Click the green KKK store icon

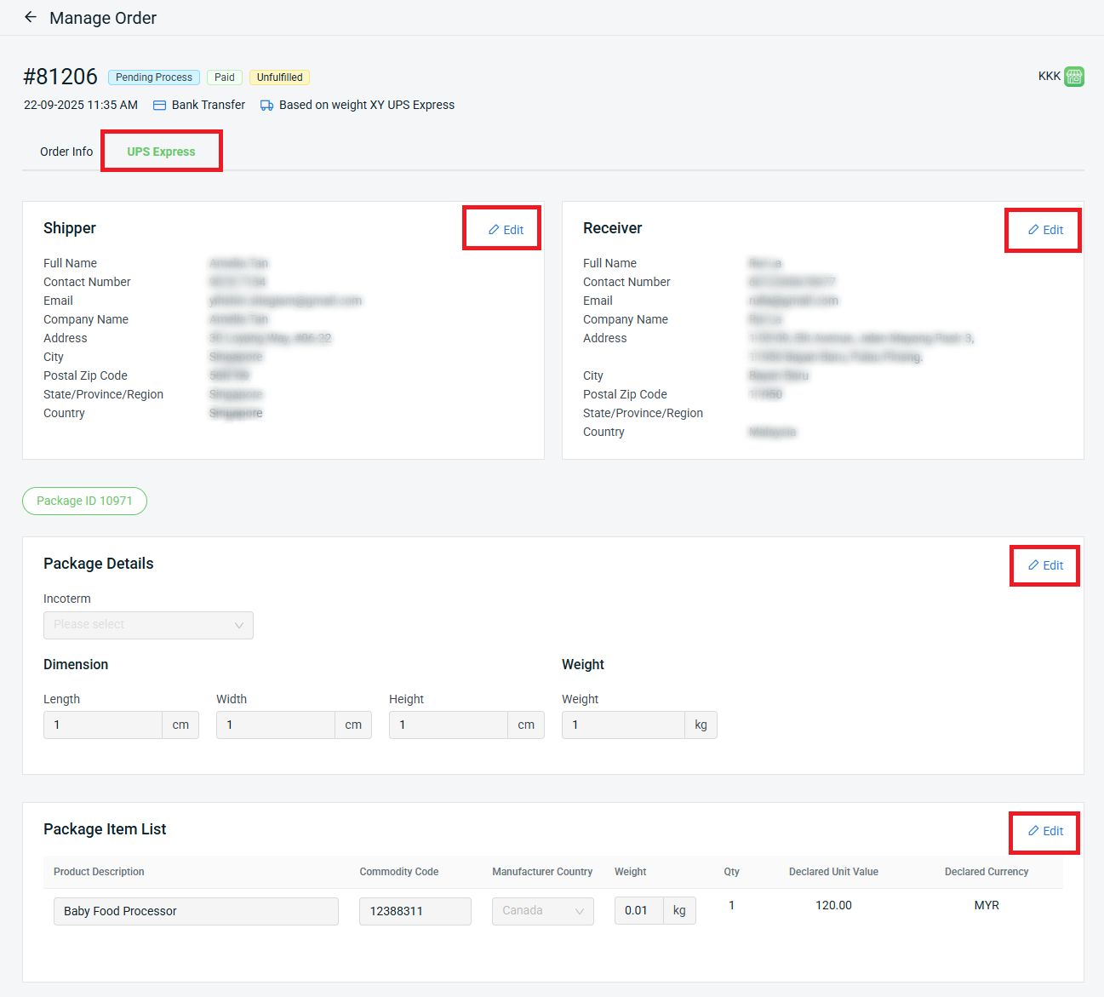(1073, 77)
